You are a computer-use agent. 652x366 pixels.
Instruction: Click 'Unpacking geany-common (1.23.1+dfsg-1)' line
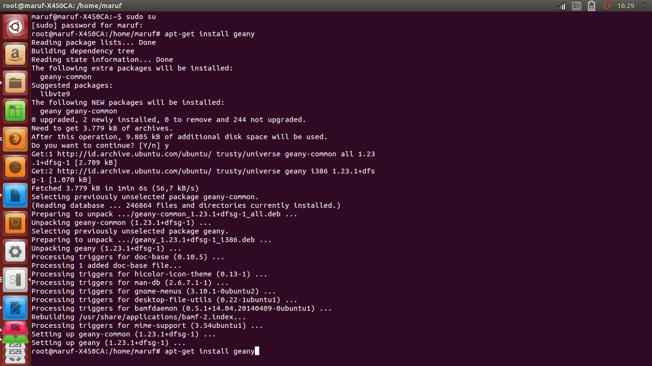[x=122, y=223]
